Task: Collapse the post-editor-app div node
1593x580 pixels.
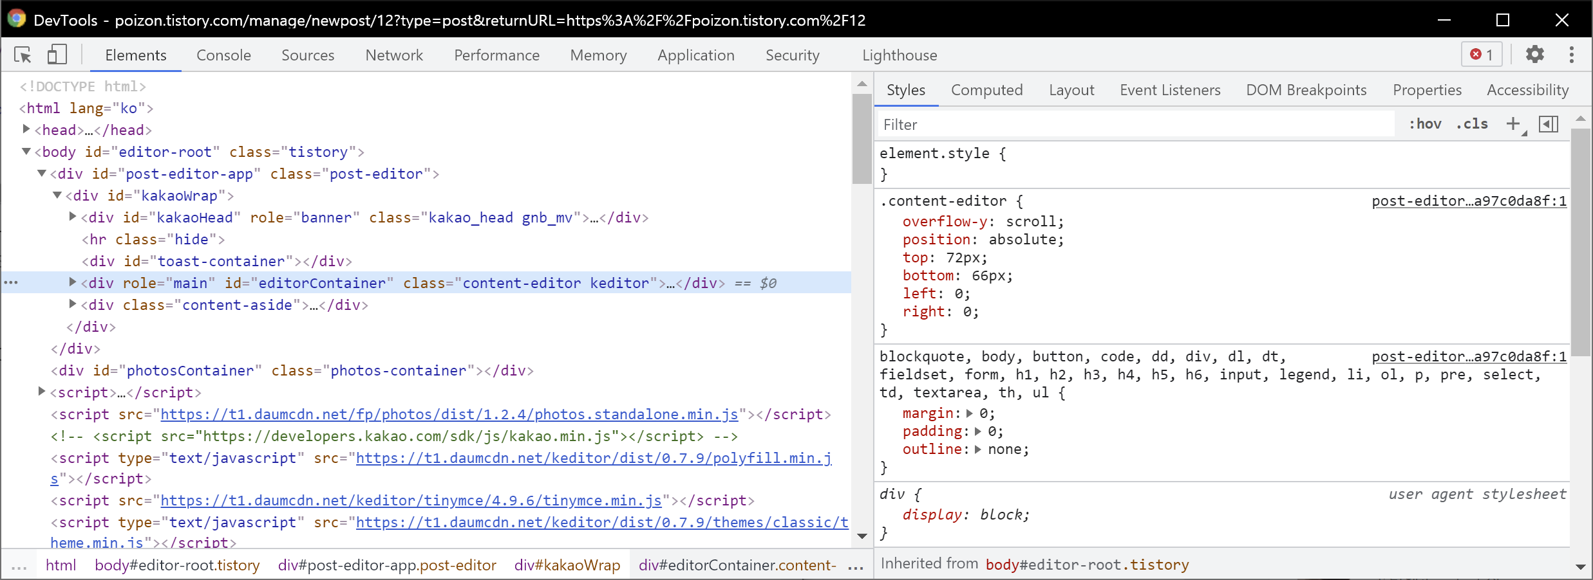Action: coord(42,174)
